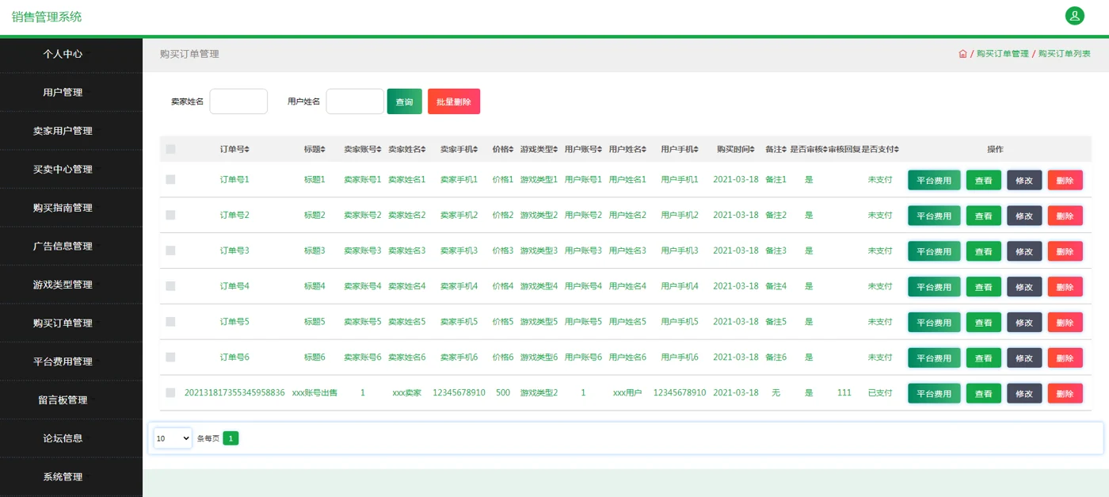Sort by 卖家账号 column sort arrows
The height and width of the screenshot is (497, 1109).
pos(379,149)
